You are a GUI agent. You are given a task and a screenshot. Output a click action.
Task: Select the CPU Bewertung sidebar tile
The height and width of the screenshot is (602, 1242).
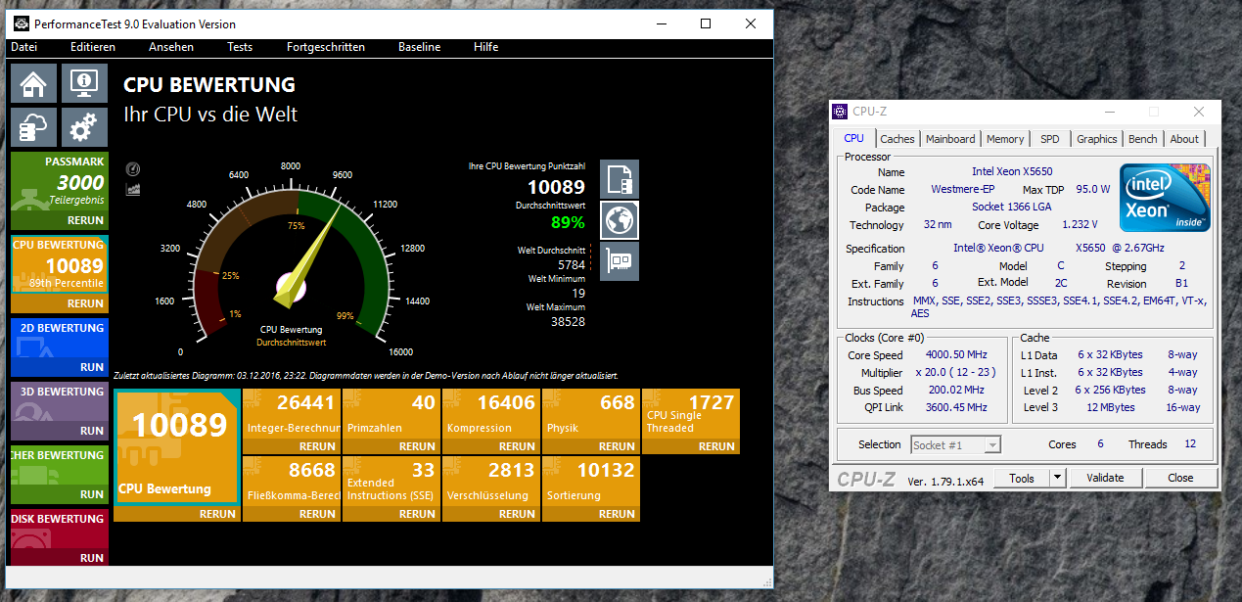(59, 265)
